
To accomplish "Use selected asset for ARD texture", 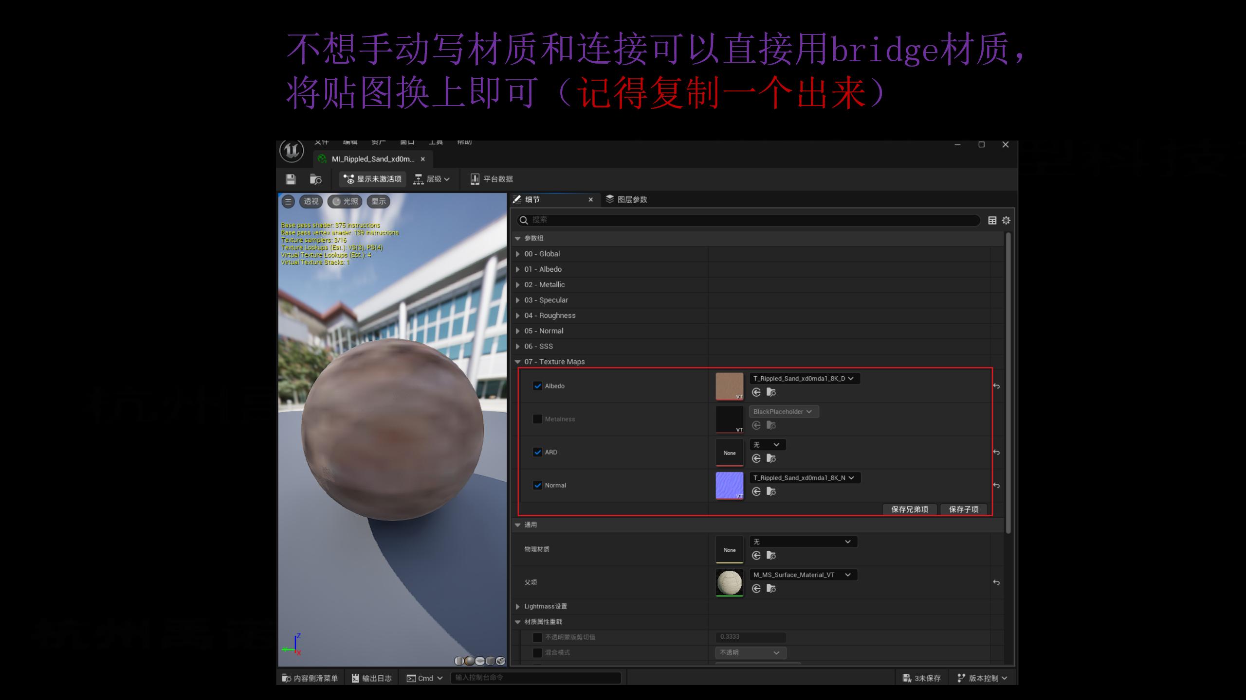I will click(756, 458).
